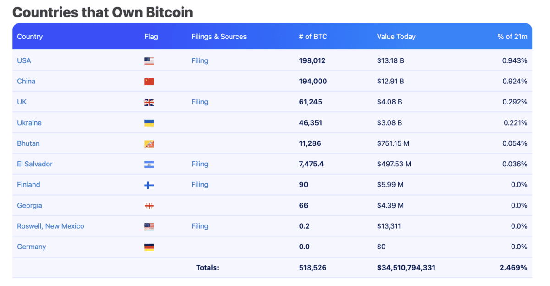Click the China flag icon

[x=149, y=81]
